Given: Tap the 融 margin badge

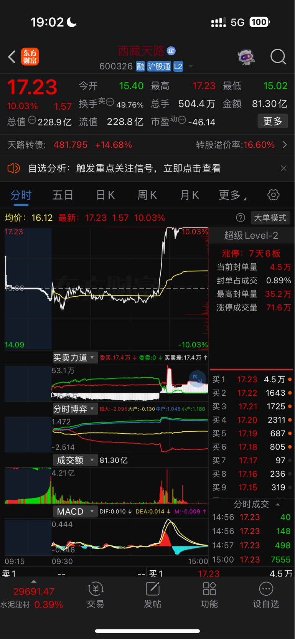Looking at the screenshot, I should 140,66.
